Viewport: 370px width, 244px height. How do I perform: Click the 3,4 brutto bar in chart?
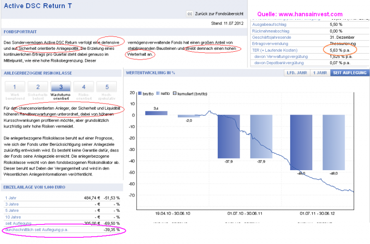click(x=156, y=113)
